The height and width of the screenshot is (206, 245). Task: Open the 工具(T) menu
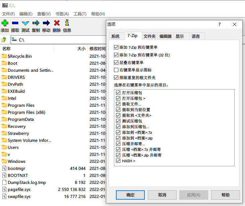80,14
